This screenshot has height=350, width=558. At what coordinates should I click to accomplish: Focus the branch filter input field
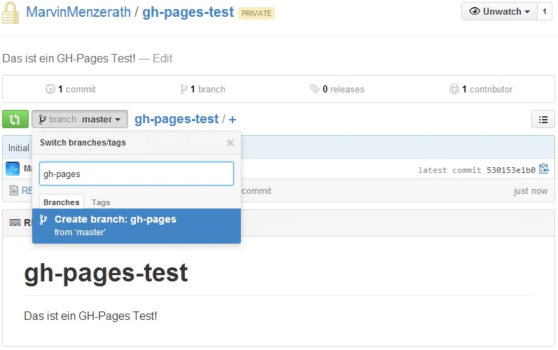tap(137, 174)
